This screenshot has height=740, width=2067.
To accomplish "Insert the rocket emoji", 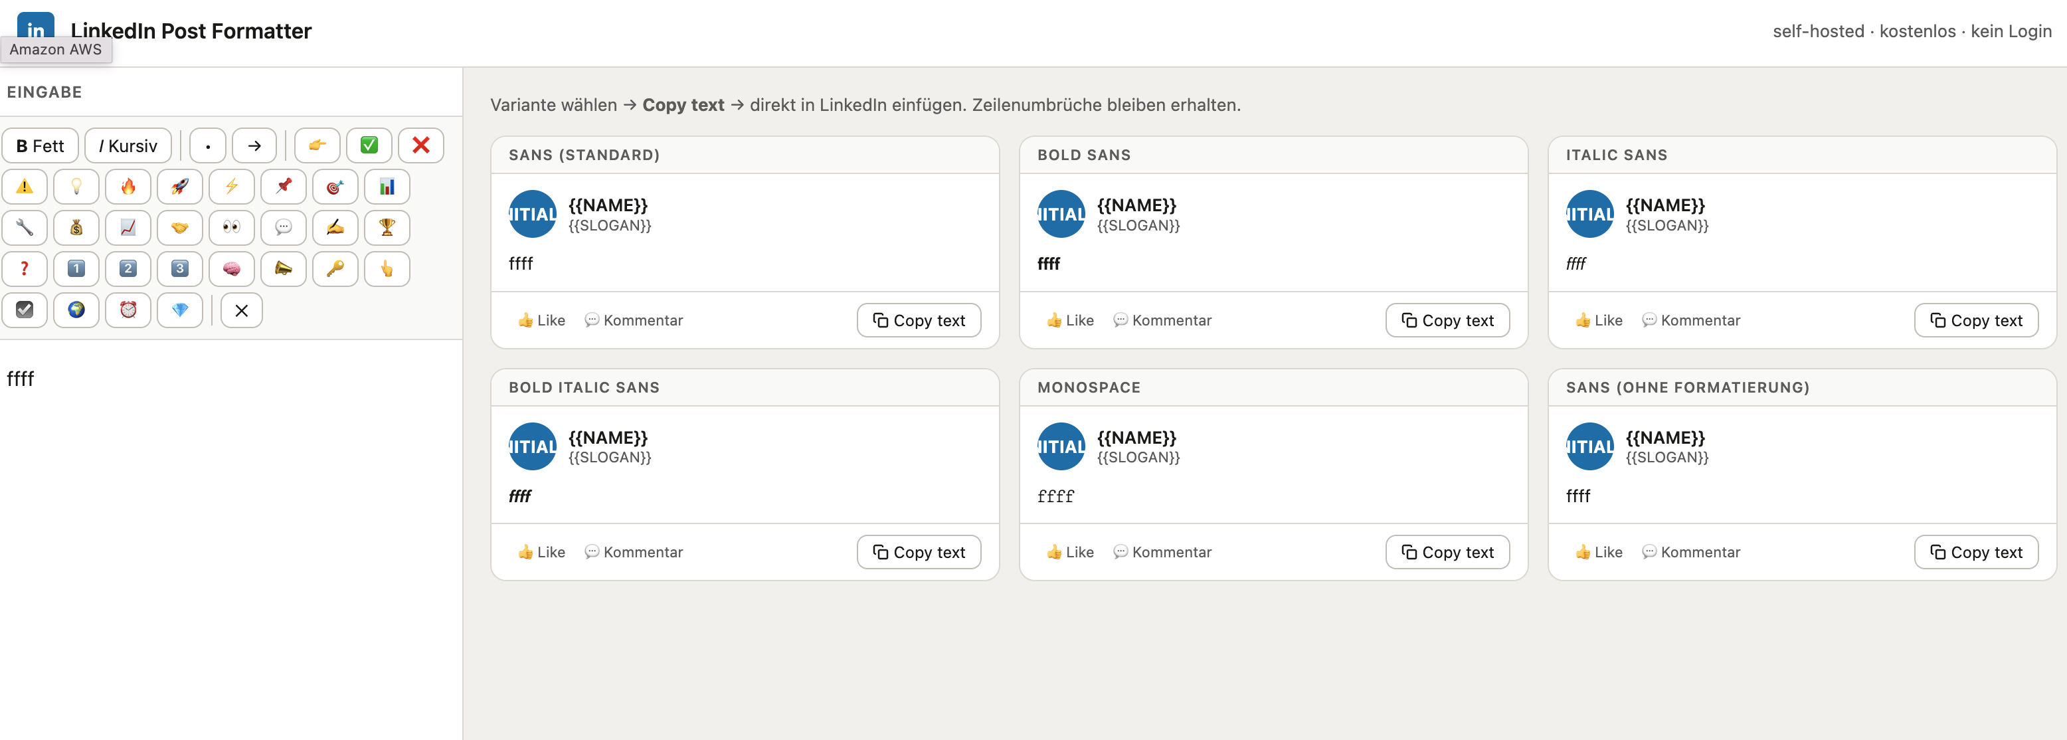I will click(x=180, y=187).
